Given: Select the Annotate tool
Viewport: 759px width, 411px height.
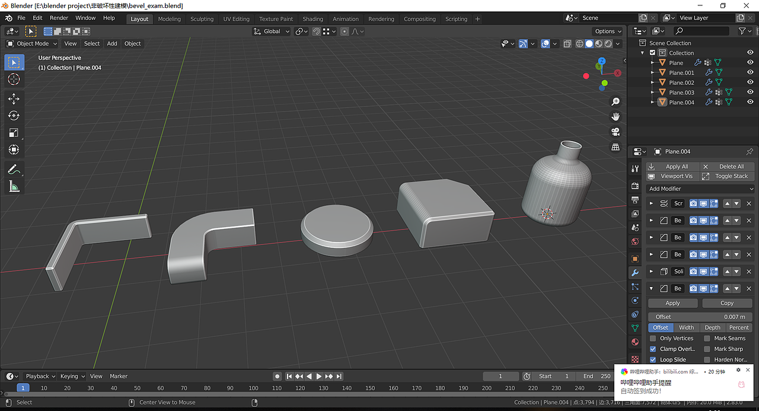Looking at the screenshot, I should click(14, 170).
